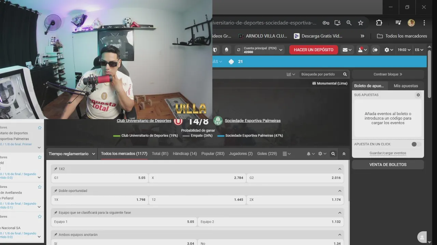The image size is (437, 245).
Task: Open the password key icon in address bar
Action: (326, 23)
